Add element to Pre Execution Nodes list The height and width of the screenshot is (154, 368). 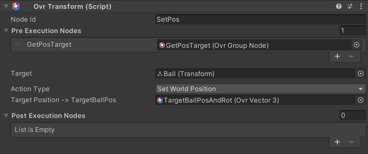pos(337,56)
